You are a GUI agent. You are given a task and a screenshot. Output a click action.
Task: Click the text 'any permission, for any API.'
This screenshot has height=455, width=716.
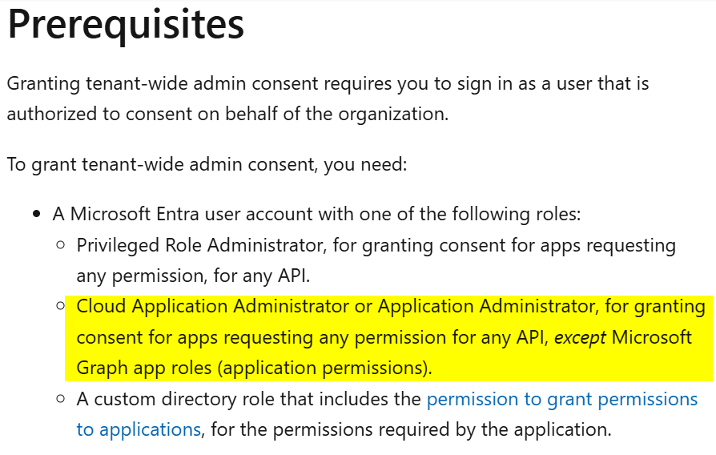193,276
